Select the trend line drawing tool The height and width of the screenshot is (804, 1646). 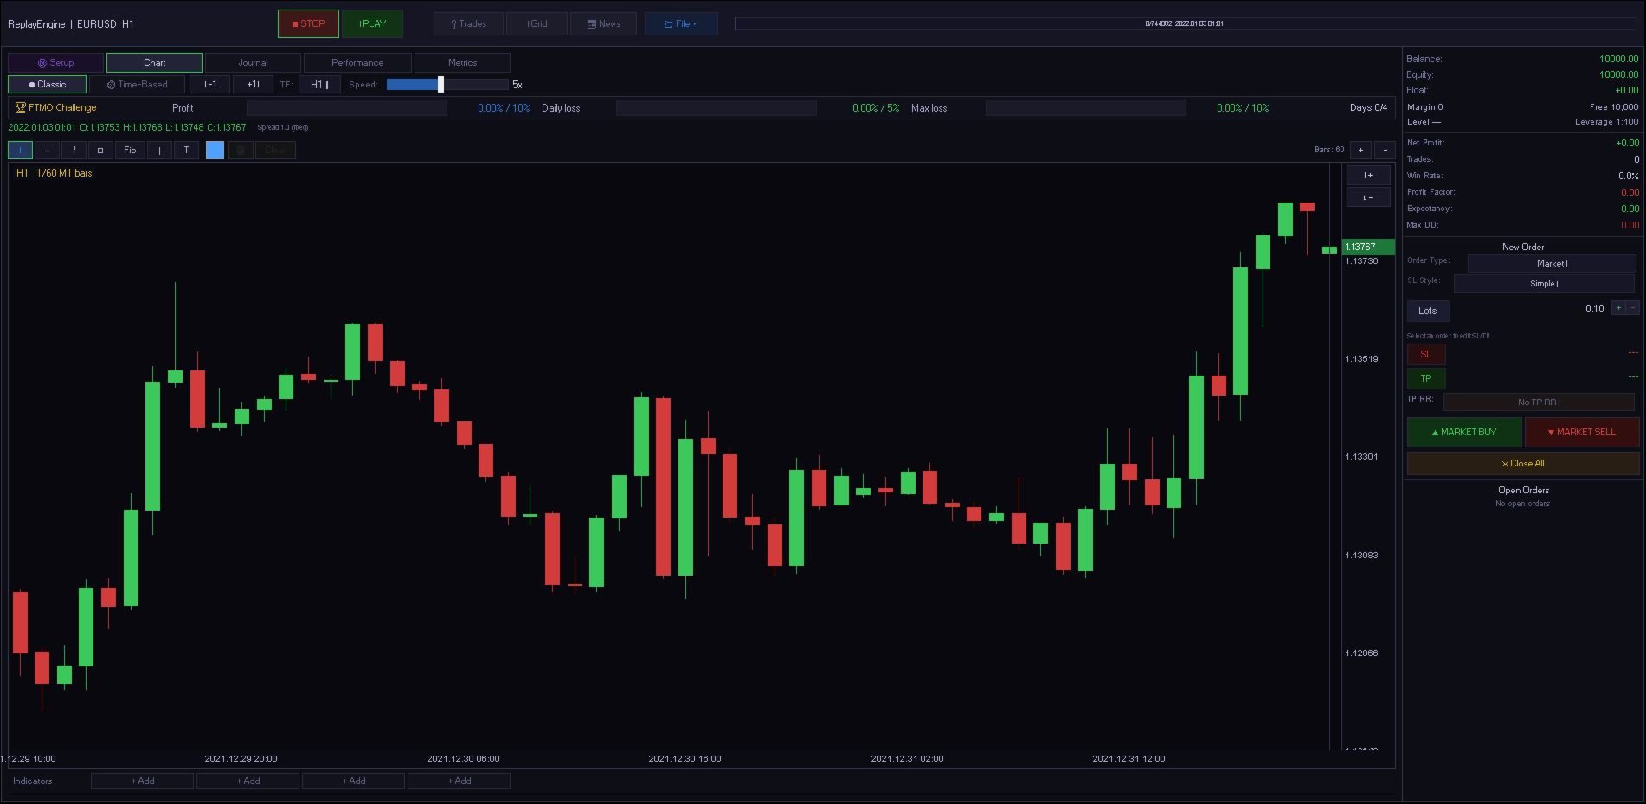tap(74, 151)
